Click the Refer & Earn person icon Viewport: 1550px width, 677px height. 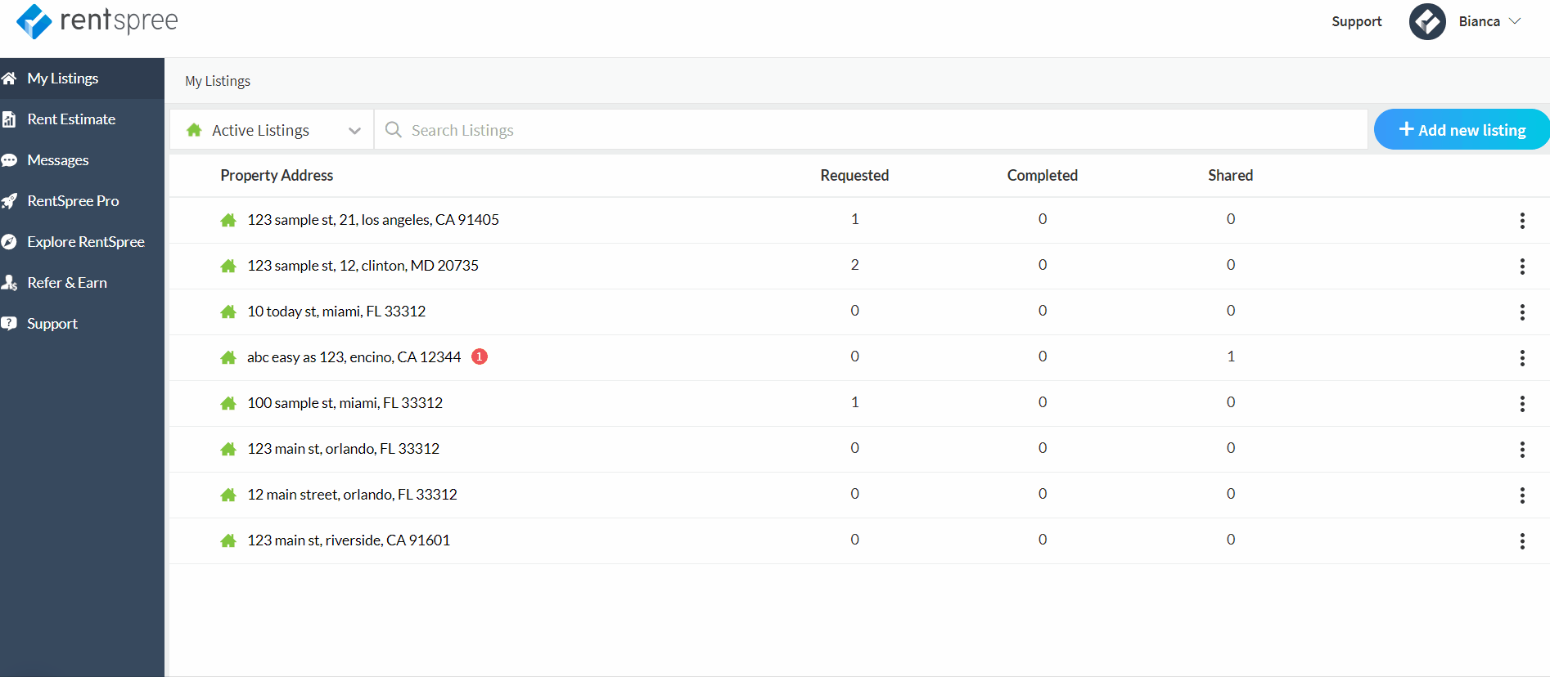point(9,283)
